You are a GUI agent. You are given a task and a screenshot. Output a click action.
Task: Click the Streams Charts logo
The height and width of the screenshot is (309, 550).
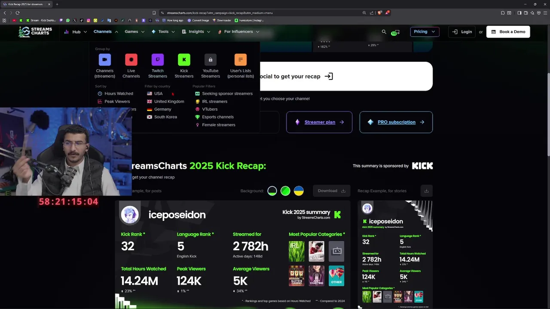35,32
